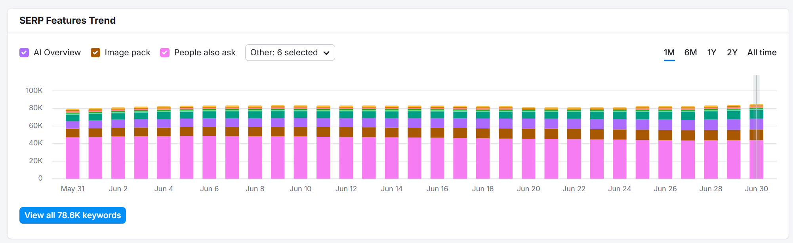Click the pink segment of Jun 14 bar
Image resolution: width=793 pixels, height=243 pixels.
pyautogui.click(x=392, y=158)
